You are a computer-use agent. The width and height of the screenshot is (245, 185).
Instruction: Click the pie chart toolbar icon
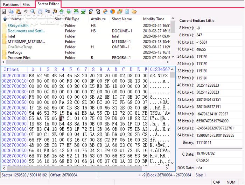[x=112, y=12]
